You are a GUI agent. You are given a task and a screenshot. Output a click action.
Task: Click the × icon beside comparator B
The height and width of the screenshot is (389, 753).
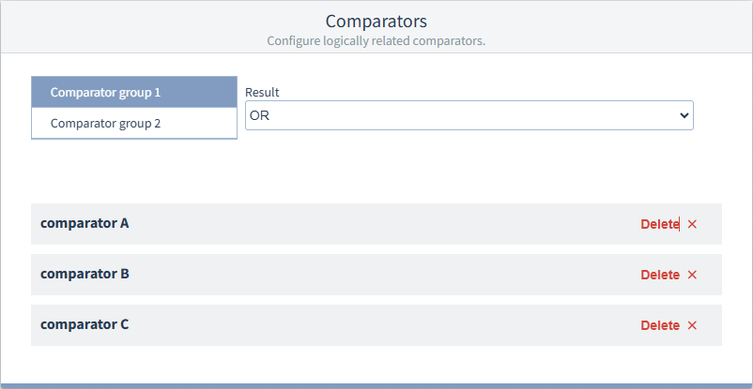[692, 275]
